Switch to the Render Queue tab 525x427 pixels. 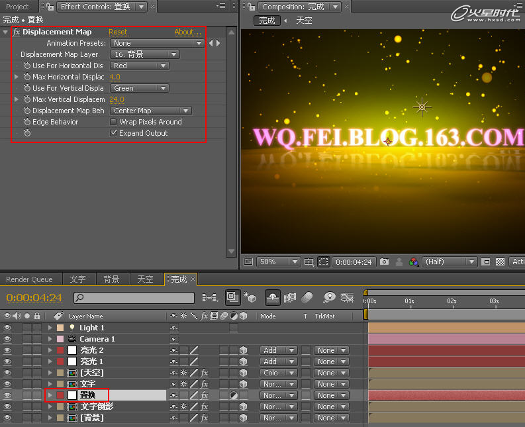[x=30, y=279]
